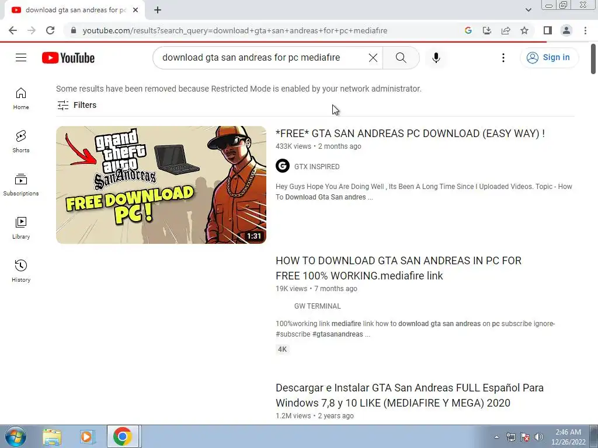Click the network tray icon
The image size is (598, 448).
510,437
